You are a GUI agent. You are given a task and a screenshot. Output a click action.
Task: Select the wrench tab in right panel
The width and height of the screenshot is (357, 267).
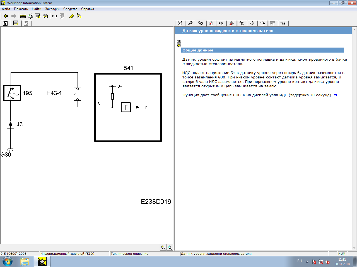point(190,23)
